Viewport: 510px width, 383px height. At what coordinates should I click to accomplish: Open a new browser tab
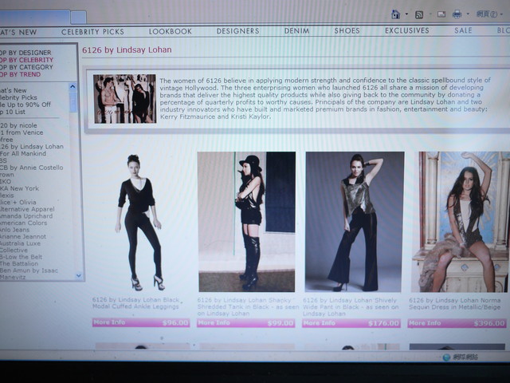point(78,18)
